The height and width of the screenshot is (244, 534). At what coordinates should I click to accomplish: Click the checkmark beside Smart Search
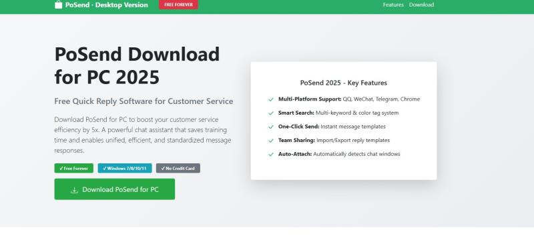pyautogui.click(x=271, y=113)
